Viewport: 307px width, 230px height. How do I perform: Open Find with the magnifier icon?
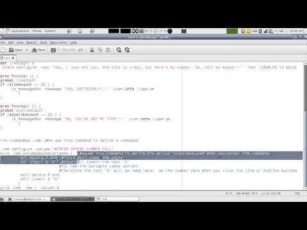tap(119, 50)
